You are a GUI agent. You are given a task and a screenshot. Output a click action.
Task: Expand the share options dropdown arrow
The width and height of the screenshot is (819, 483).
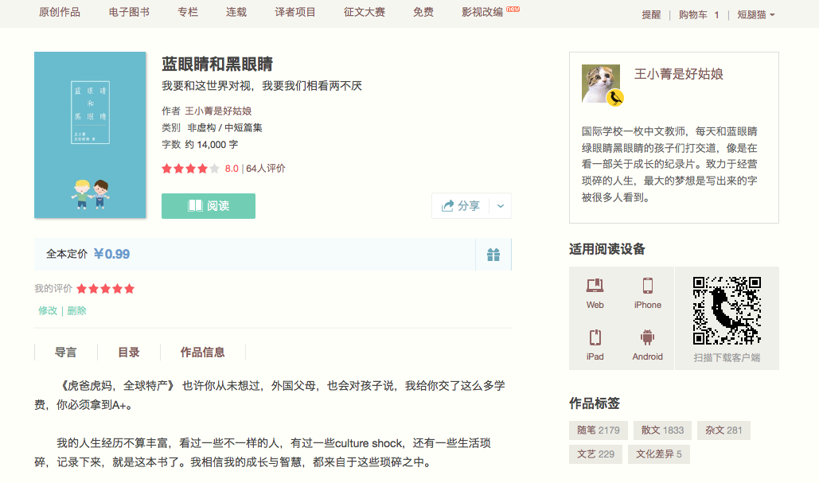(500, 205)
